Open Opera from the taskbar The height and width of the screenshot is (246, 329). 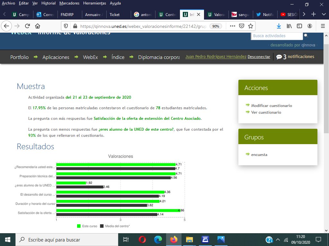click(142, 240)
